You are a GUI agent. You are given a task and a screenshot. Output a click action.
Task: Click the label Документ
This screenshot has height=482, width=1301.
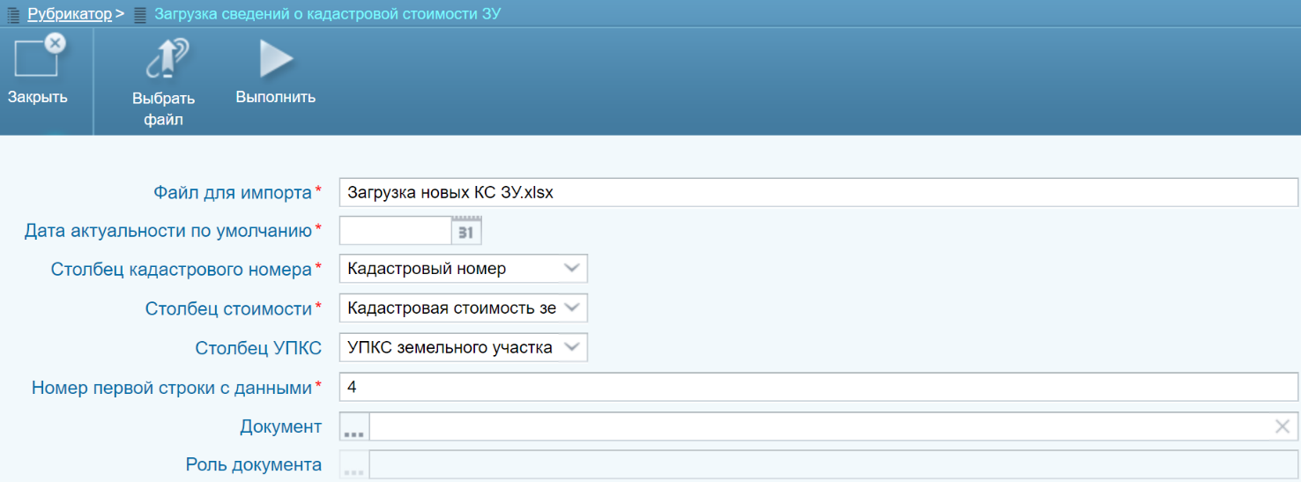tap(280, 426)
